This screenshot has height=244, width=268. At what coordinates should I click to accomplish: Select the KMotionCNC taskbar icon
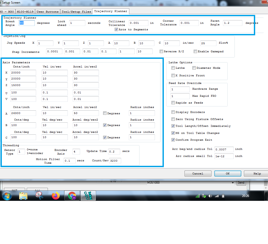tap(88, 195)
